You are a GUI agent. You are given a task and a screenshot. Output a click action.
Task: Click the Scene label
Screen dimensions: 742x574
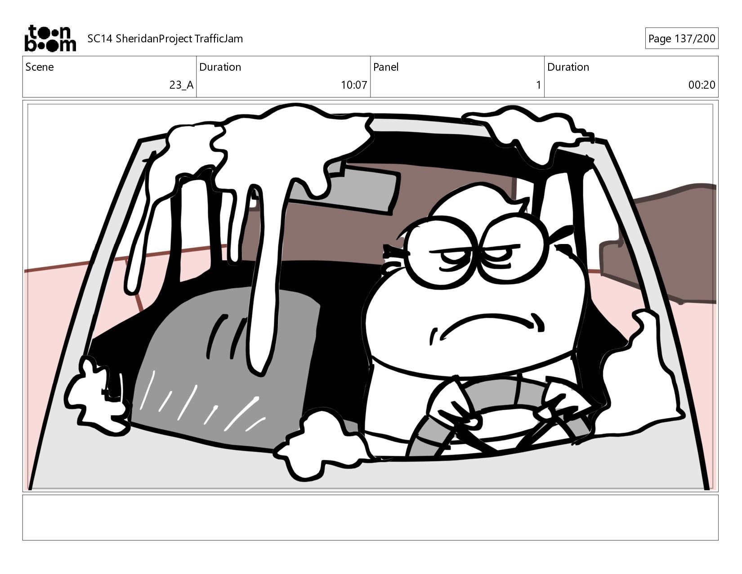click(x=40, y=67)
